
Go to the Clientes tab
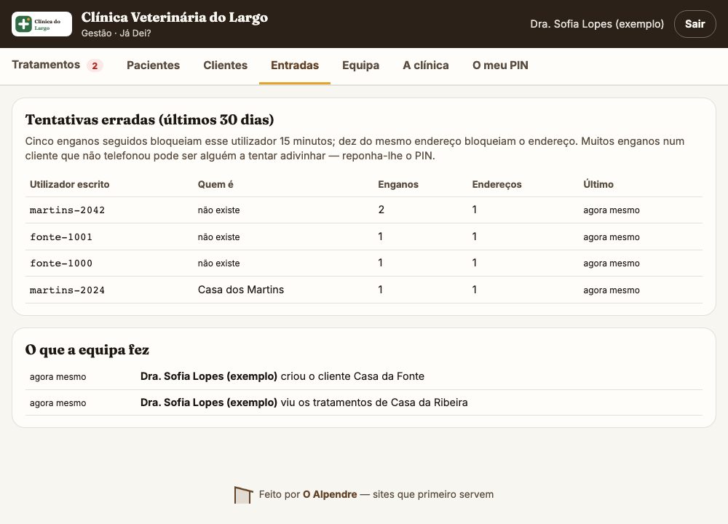coord(225,65)
